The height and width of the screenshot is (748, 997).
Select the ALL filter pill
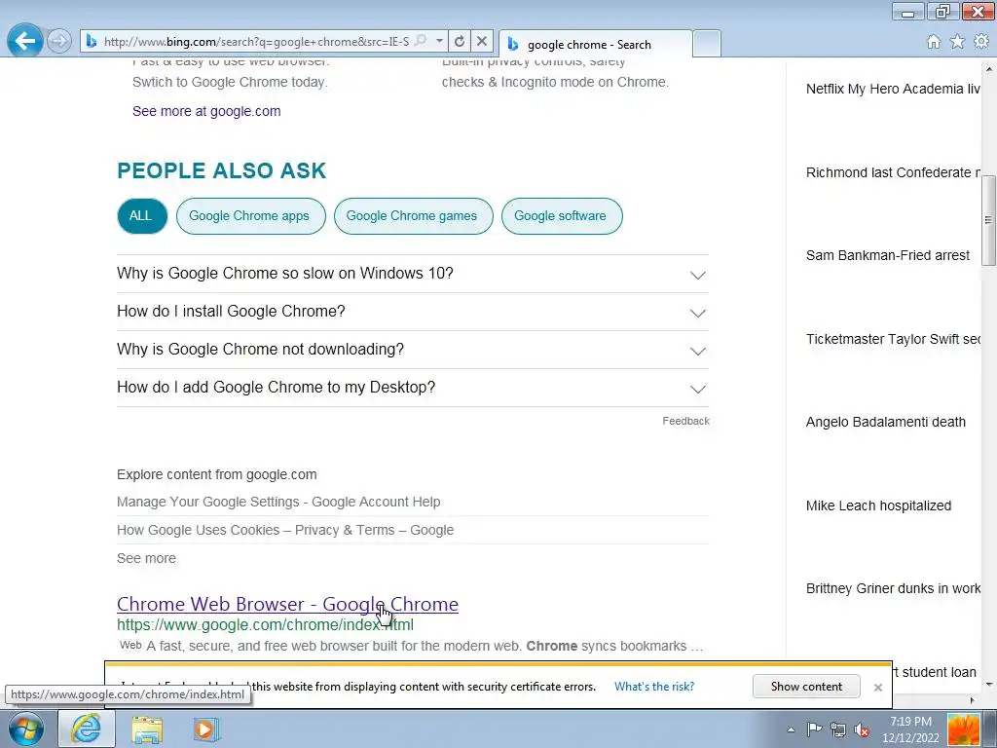pyautogui.click(x=142, y=215)
